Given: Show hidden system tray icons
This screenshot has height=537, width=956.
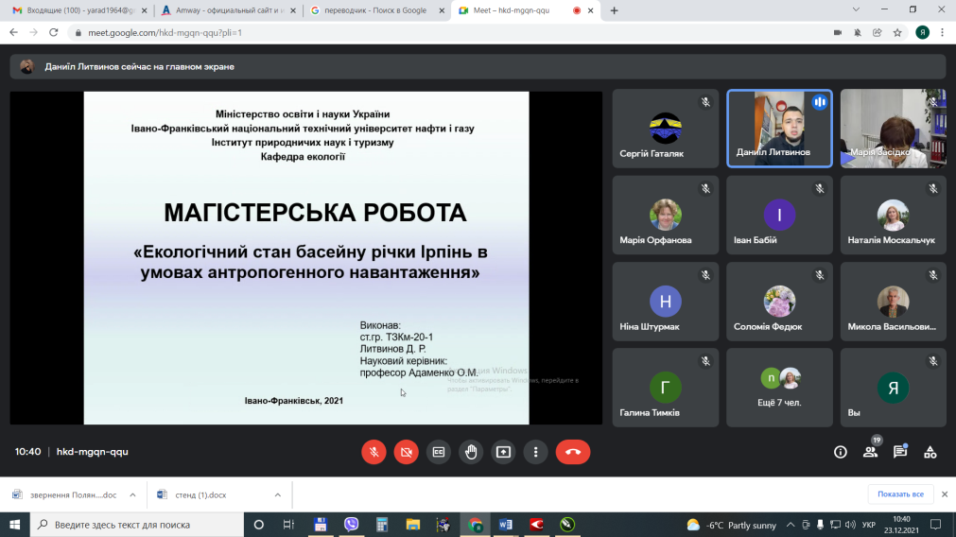Looking at the screenshot, I should click(x=791, y=525).
